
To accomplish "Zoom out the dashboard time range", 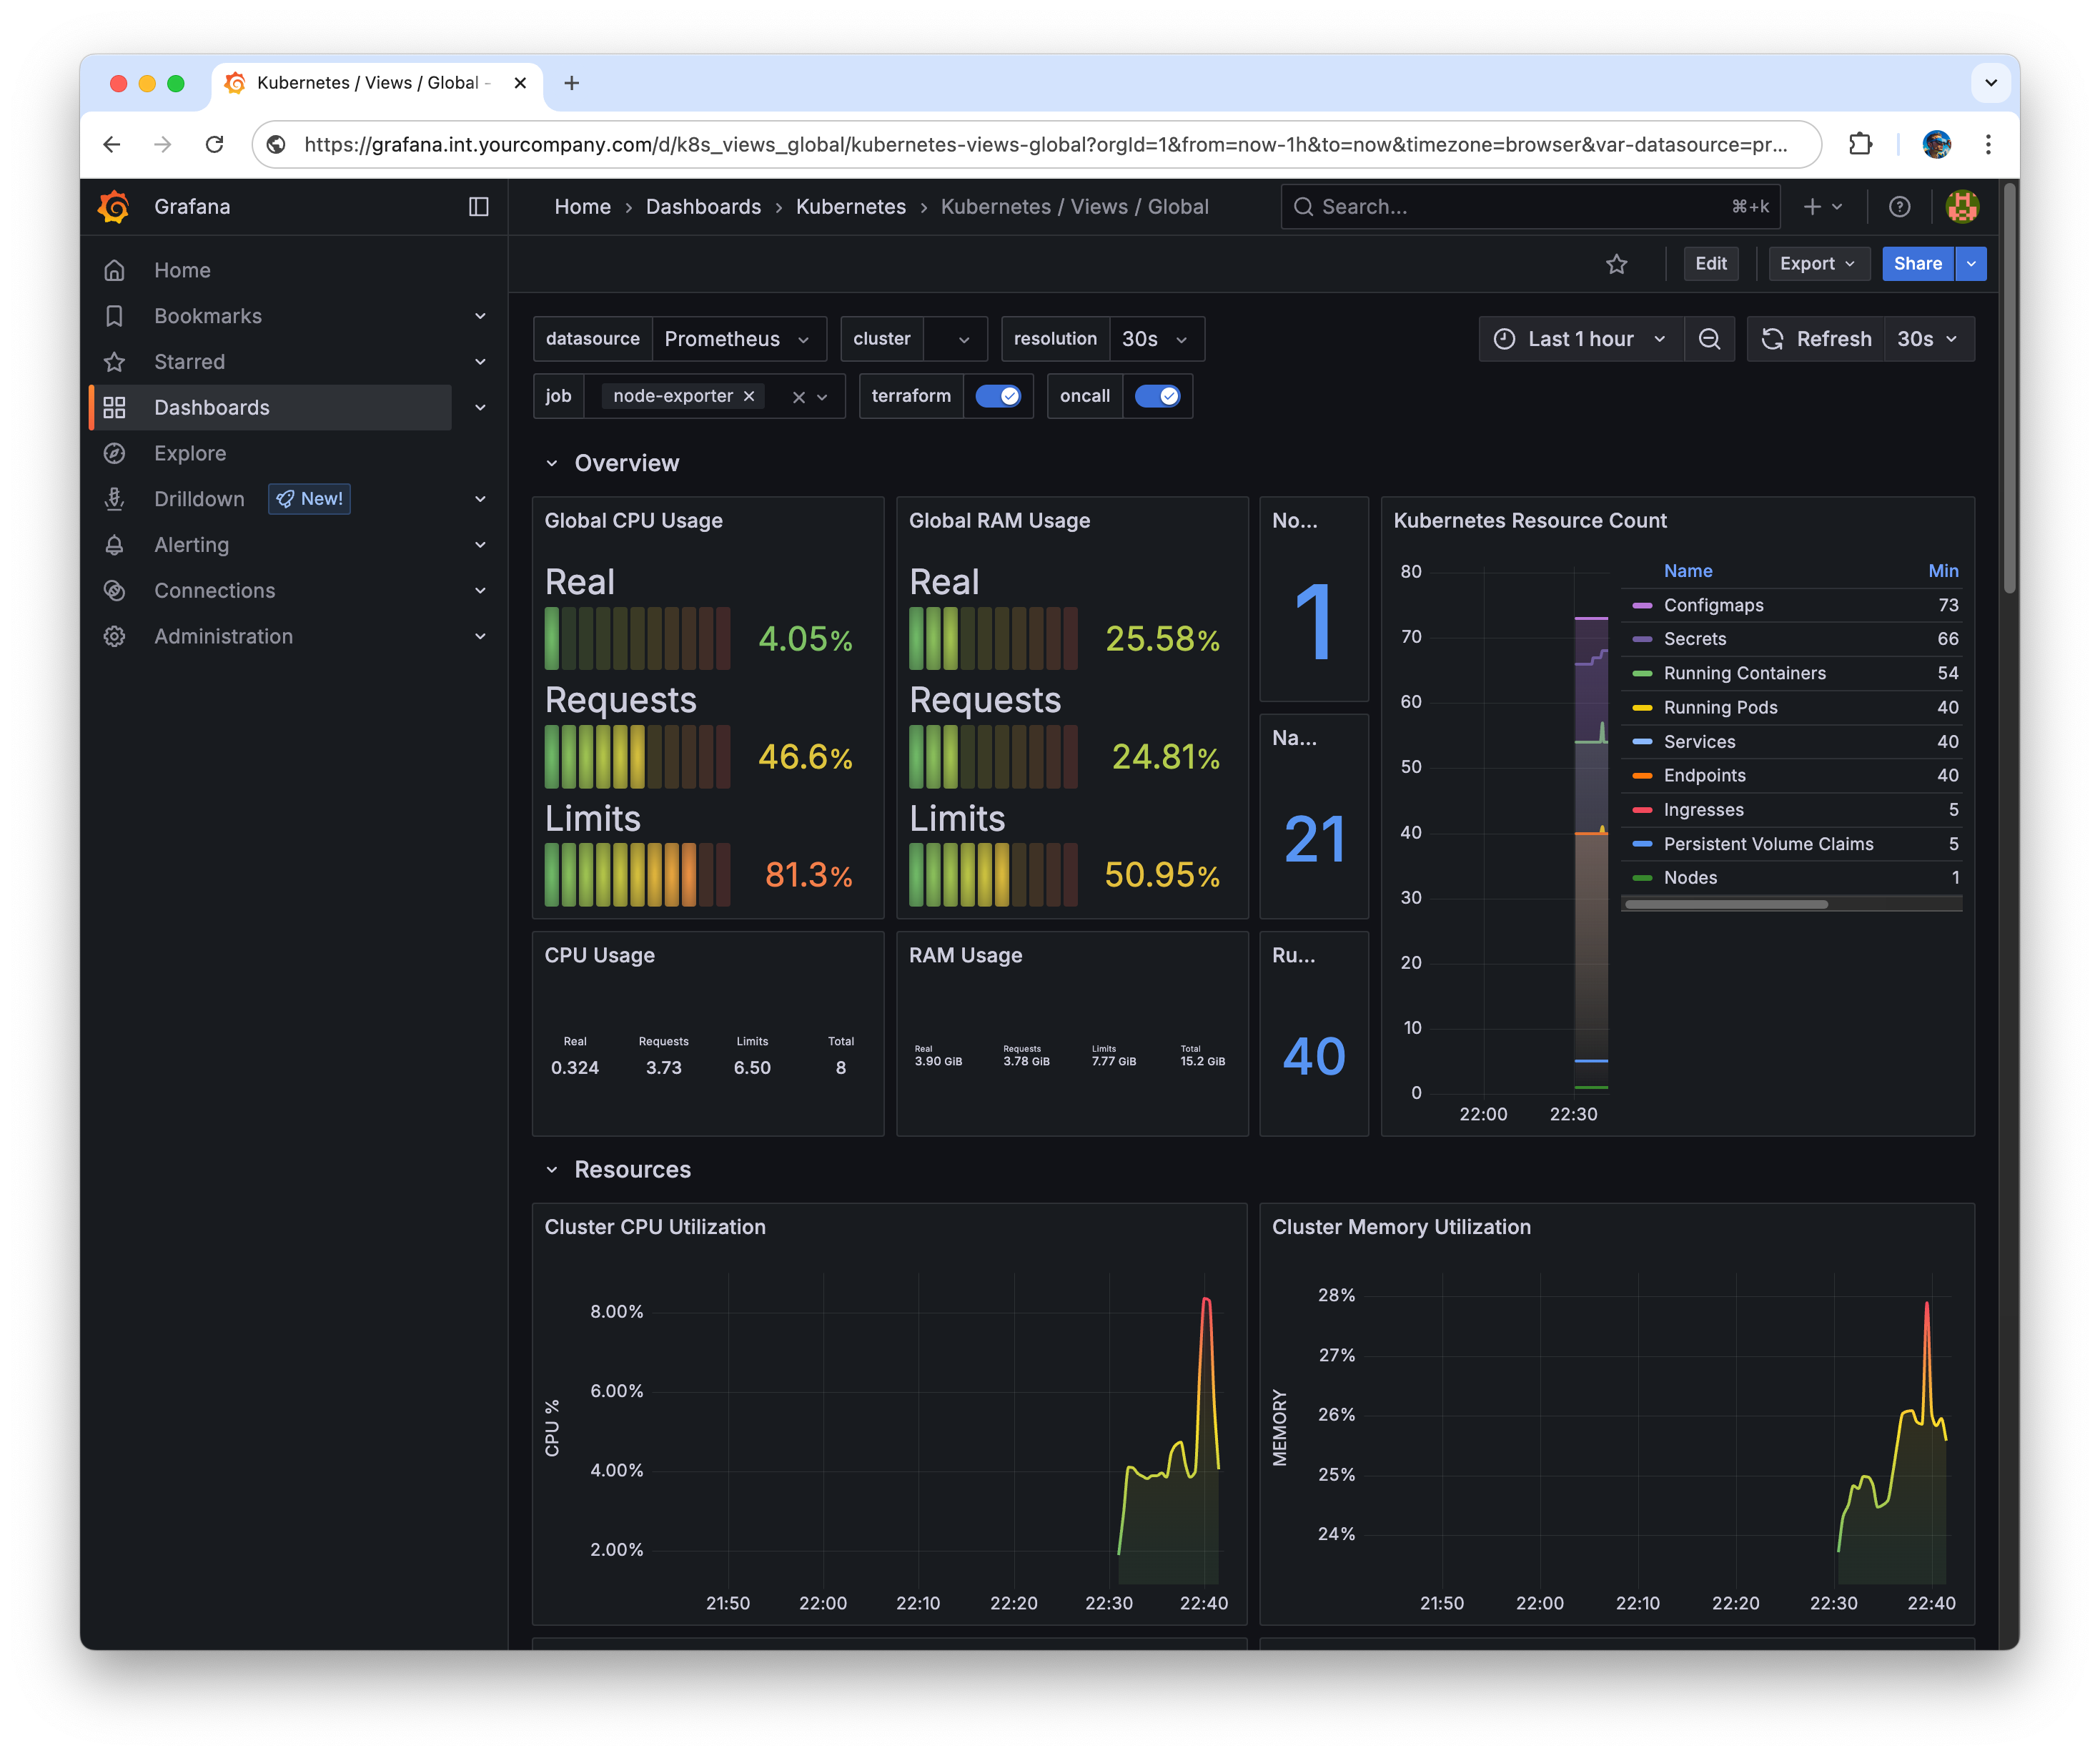I will pyautogui.click(x=1710, y=338).
